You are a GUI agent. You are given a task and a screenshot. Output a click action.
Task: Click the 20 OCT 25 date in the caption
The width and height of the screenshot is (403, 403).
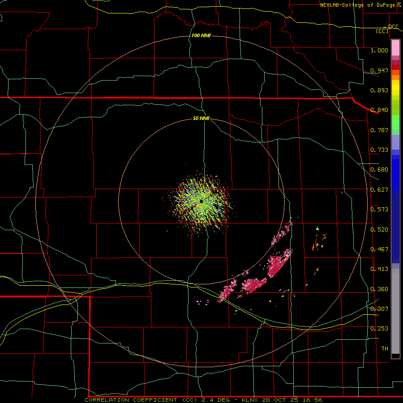279,400
